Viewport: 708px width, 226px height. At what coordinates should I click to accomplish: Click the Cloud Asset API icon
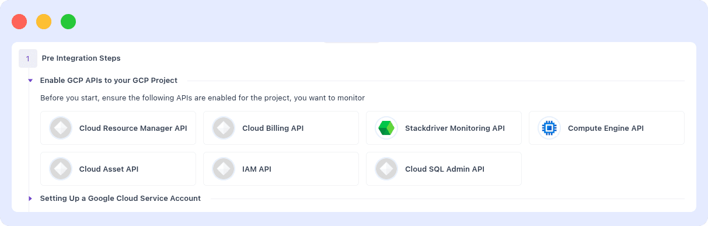coord(61,169)
